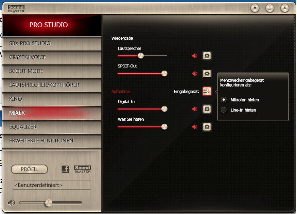This screenshot has width=297, height=214.
Task: Click the Aufnahme heading
Action: [121, 92]
